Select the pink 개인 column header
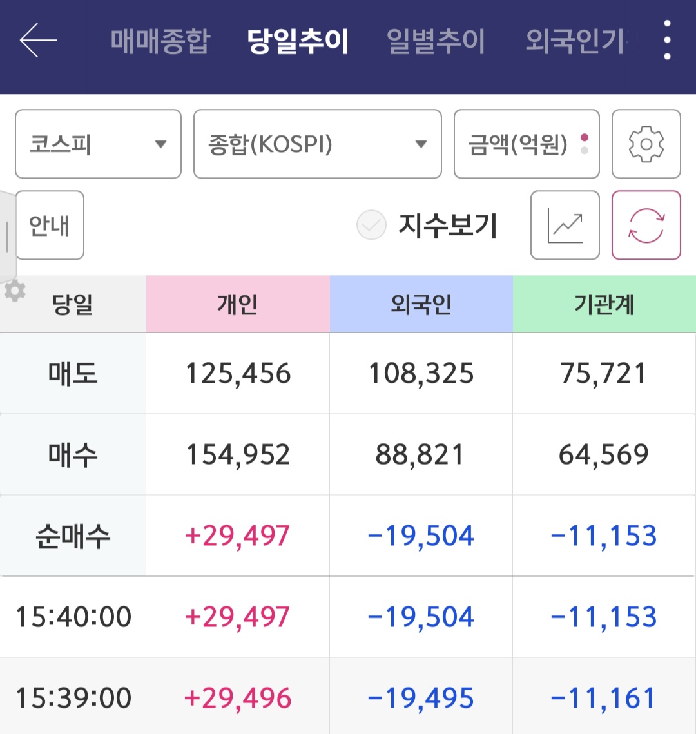The image size is (696, 734). tap(238, 304)
